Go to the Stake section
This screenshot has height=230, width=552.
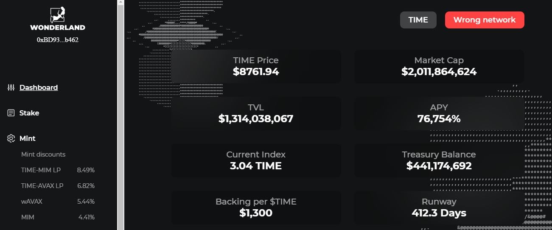pyautogui.click(x=29, y=113)
